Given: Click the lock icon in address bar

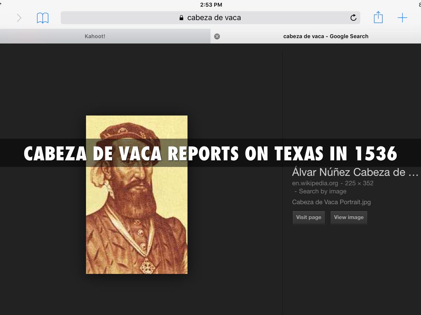Looking at the screenshot, I should tap(181, 18).
